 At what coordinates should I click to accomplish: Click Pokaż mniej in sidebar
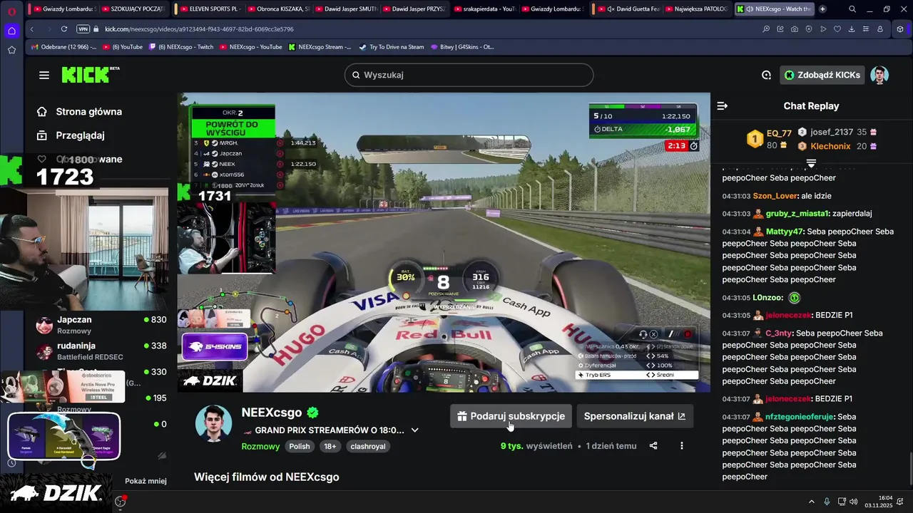tap(146, 481)
